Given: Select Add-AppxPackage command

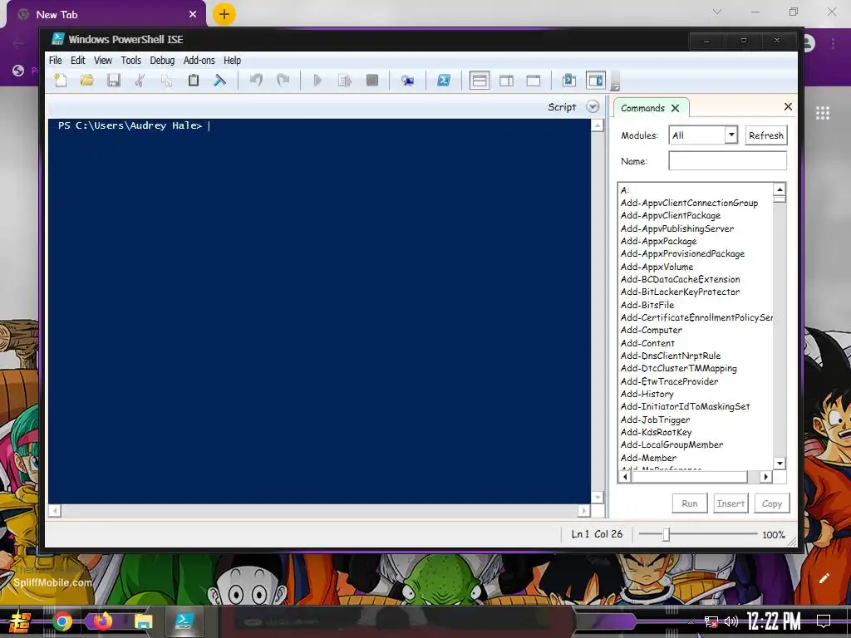Looking at the screenshot, I should tap(659, 241).
